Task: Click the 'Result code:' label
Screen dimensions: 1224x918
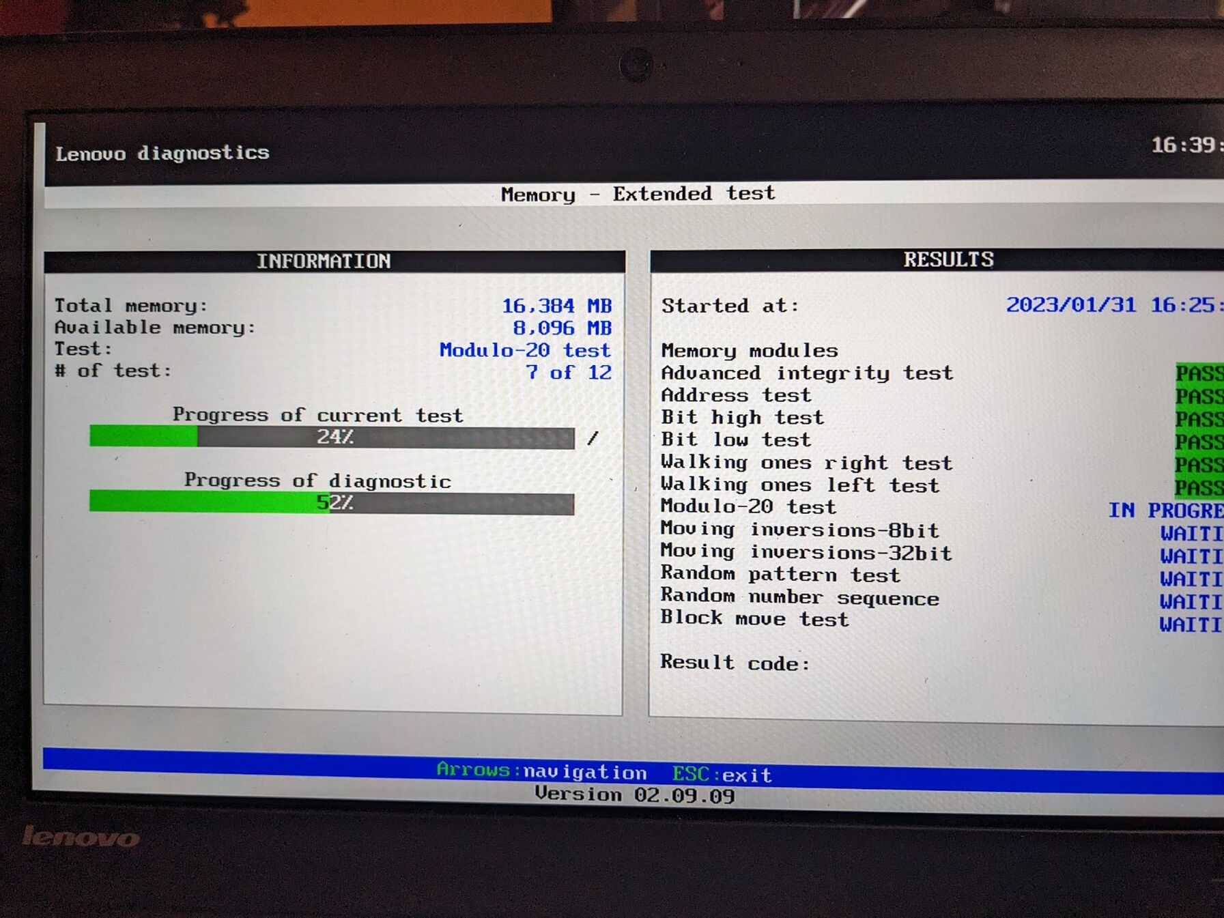Action: pos(735,662)
